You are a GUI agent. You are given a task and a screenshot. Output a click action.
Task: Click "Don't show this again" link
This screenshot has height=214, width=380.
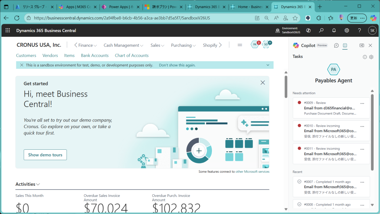click(x=177, y=65)
